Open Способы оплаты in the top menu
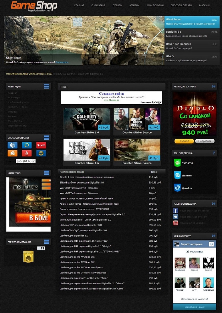This screenshot has height=313, width=222. 181,5
